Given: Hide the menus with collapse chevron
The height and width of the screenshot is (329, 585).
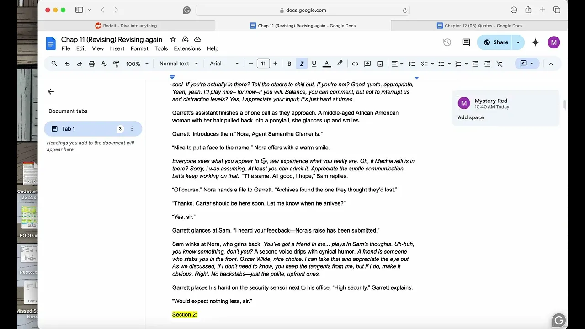Looking at the screenshot, I should 551,64.
